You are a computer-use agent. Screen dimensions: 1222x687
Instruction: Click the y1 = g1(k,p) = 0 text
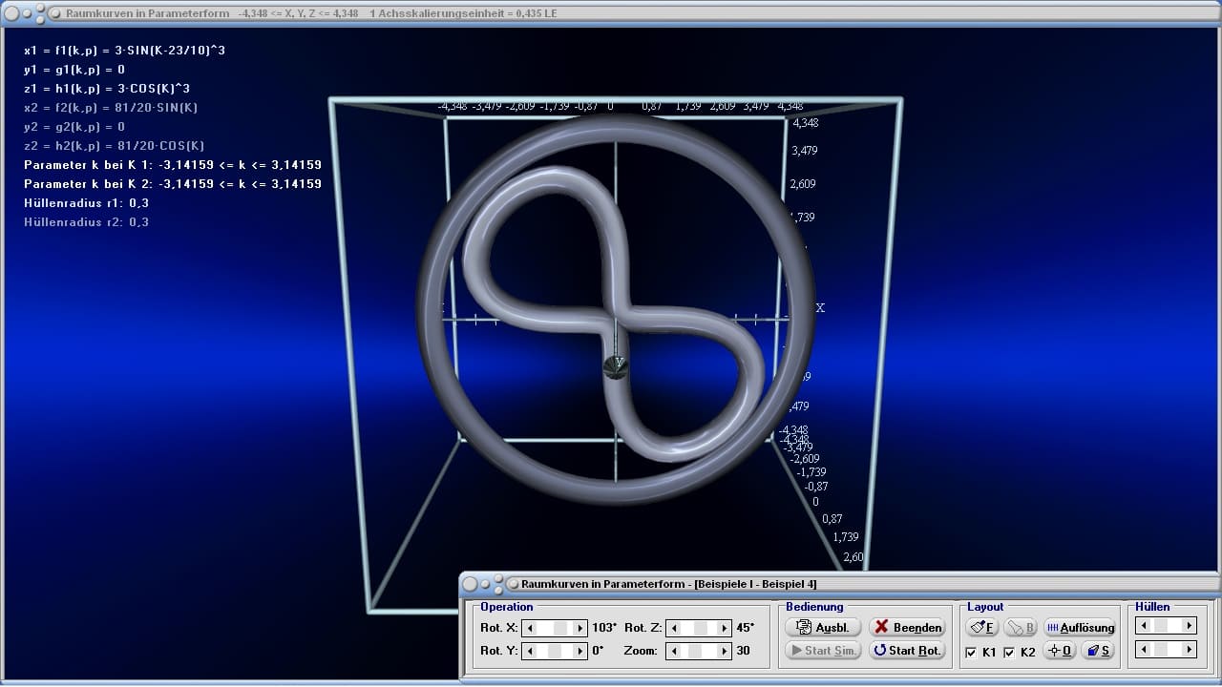(x=74, y=70)
